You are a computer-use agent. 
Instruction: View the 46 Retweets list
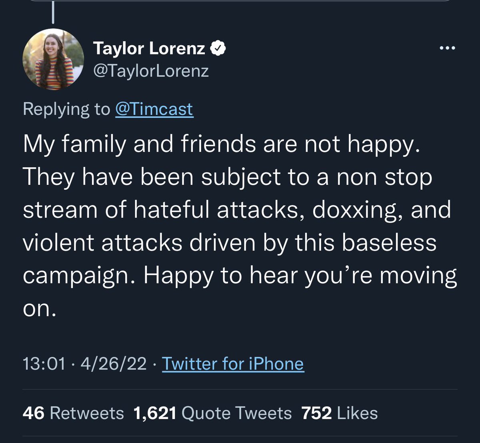coord(73,413)
